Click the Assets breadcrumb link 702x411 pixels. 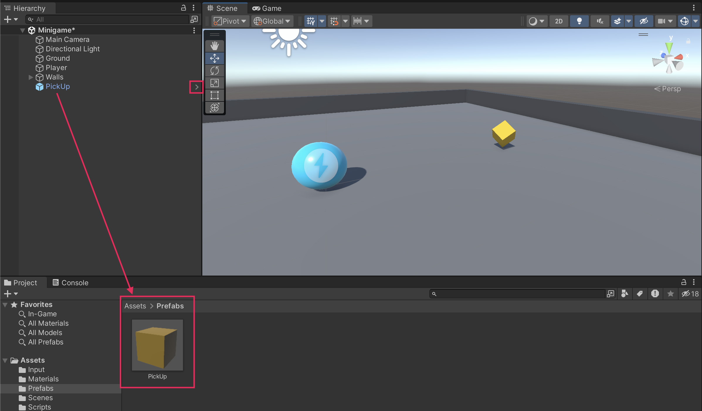coord(135,306)
